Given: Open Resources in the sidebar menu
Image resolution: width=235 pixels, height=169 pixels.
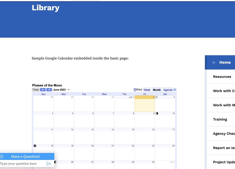Looking at the screenshot, I should pos(222,77).
